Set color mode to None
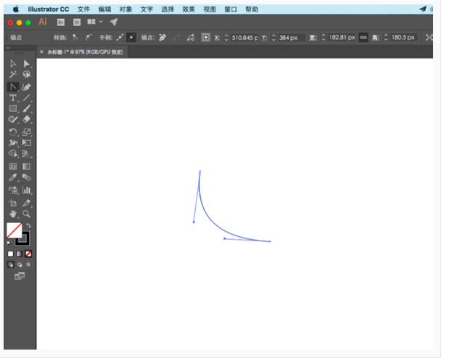 click(28, 254)
